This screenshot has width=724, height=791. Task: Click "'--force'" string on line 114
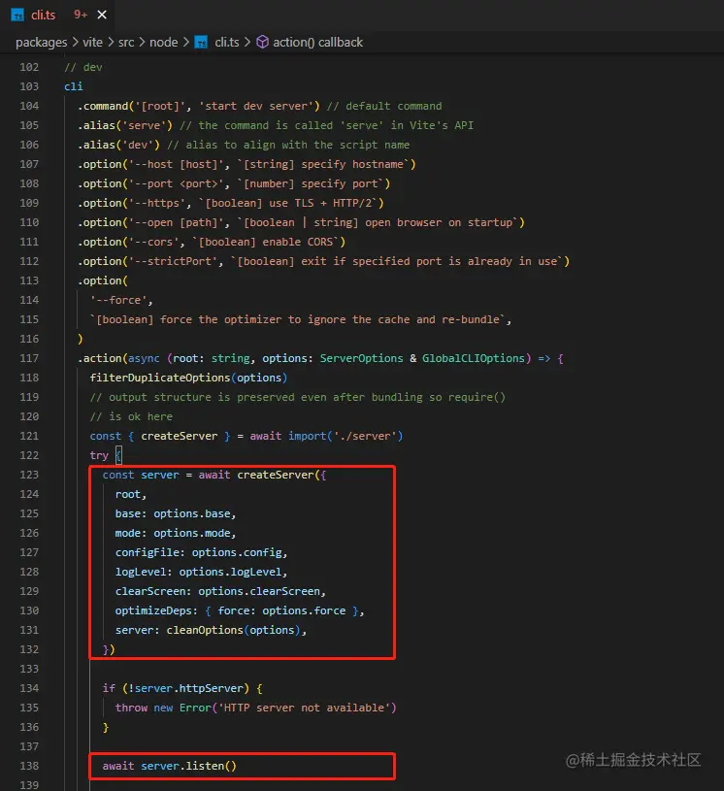pos(118,300)
